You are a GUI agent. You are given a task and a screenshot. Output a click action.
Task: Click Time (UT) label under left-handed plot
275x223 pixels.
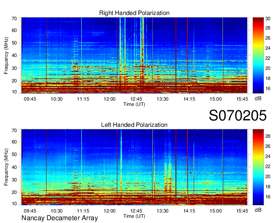tap(134, 216)
